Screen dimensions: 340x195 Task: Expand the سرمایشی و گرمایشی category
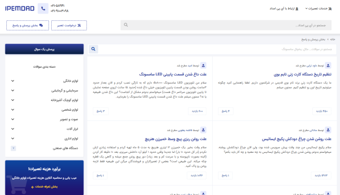coord(13,90)
